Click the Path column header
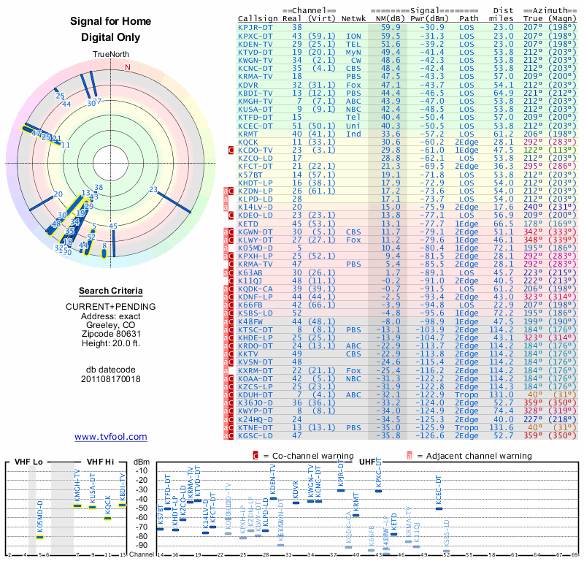This screenshot has width=584, height=561. [469, 19]
